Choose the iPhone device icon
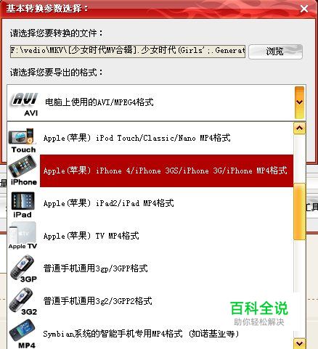318x349 pixels. pyautogui.click(x=23, y=171)
